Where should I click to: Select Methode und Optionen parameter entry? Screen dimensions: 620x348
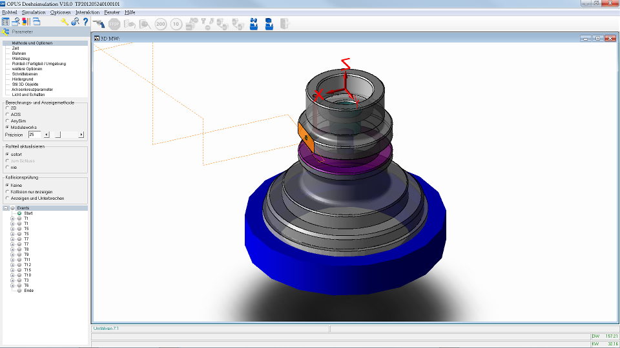click(32, 43)
